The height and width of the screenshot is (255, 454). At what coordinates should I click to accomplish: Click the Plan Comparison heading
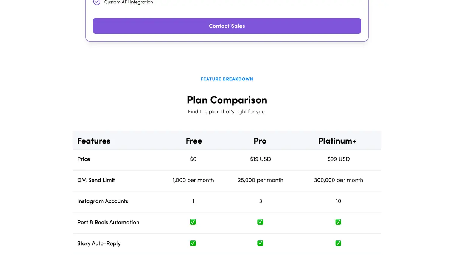pos(227,100)
